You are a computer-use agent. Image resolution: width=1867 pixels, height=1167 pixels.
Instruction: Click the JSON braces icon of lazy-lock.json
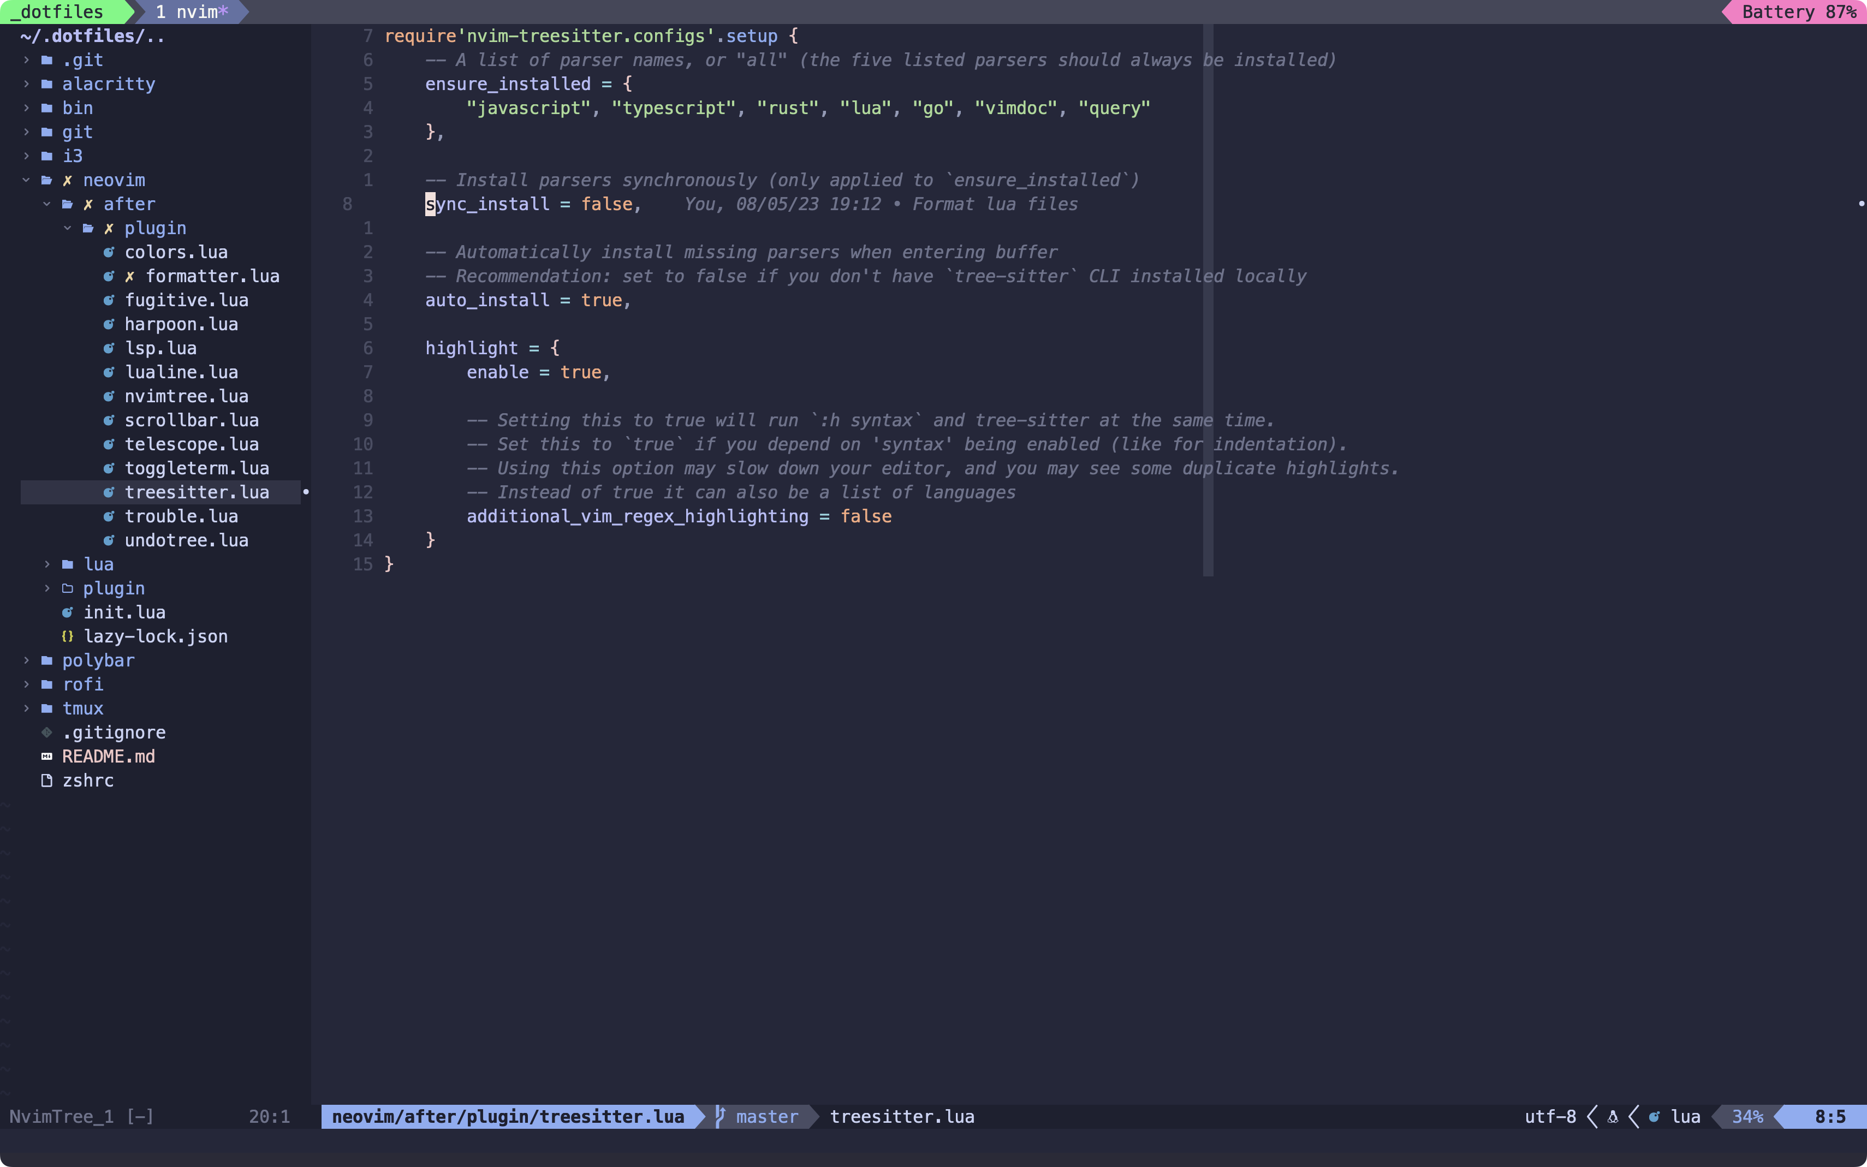[x=68, y=637]
